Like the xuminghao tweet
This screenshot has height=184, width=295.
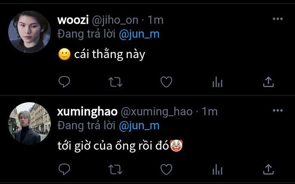click(166, 169)
